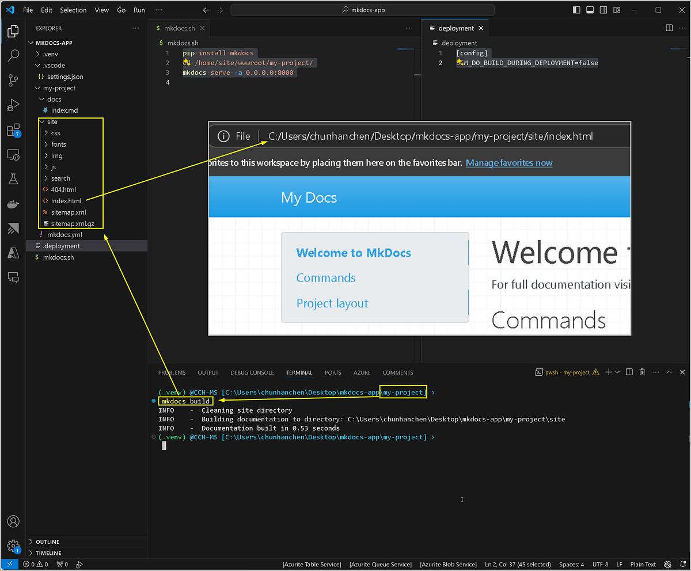Open the Run and Debug view

tap(13, 105)
